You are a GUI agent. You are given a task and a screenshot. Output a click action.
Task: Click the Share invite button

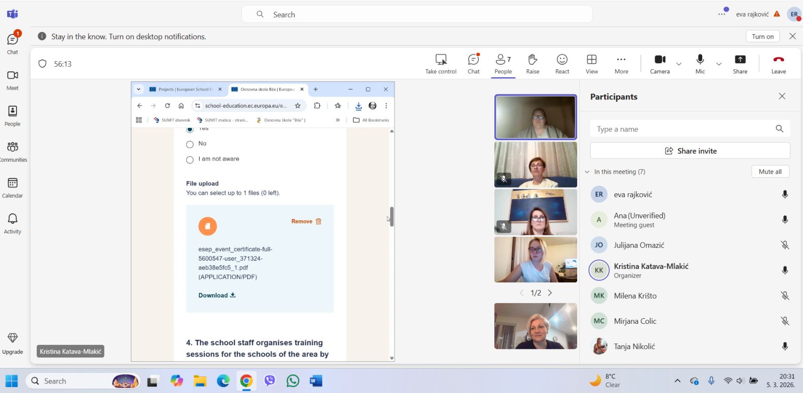tap(690, 151)
